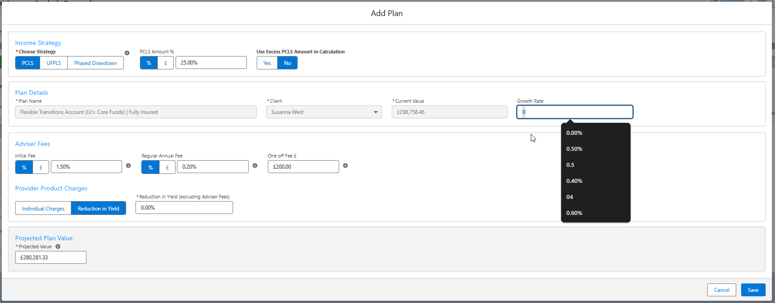
Task: Select PCLS income strategy
Action: (28, 63)
